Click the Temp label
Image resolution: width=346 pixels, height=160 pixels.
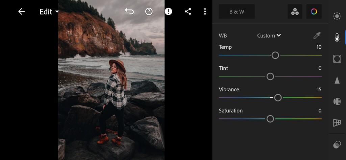(225, 47)
